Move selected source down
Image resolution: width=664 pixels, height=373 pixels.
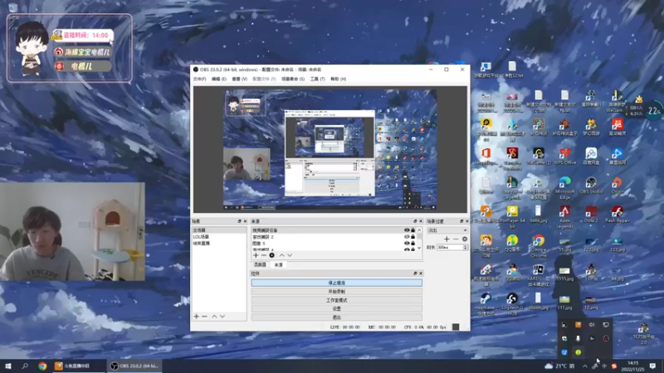pyautogui.click(x=290, y=255)
